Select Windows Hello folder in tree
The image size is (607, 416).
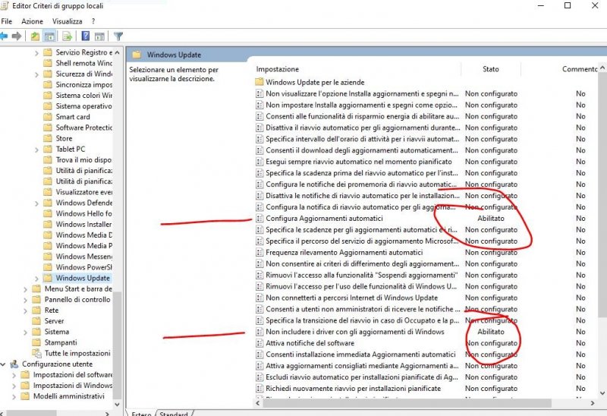click(x=83, y=213)
